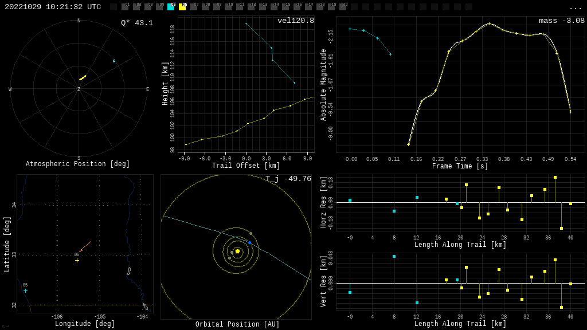
Task: Click station 06 yellow cross on map
Action: [77, 261]
